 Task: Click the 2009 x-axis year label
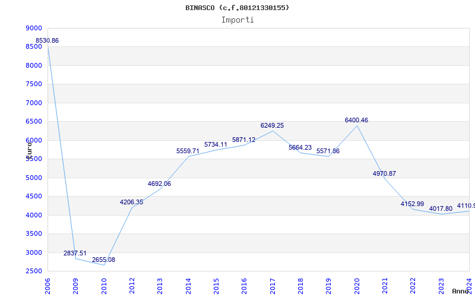[76, 286]
